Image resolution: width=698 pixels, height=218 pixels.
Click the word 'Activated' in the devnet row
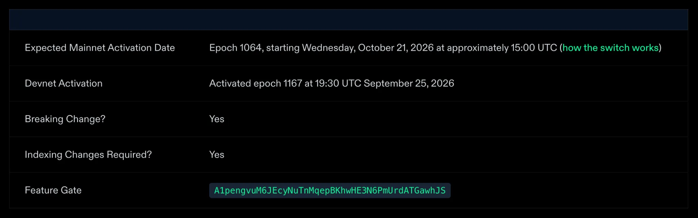tap(230, 83)
